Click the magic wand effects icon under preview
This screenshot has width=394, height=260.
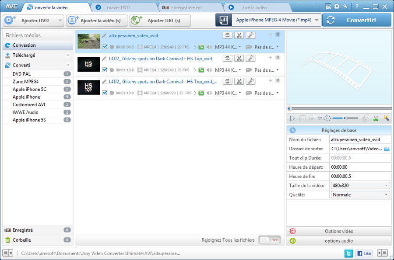click(386, 118)
